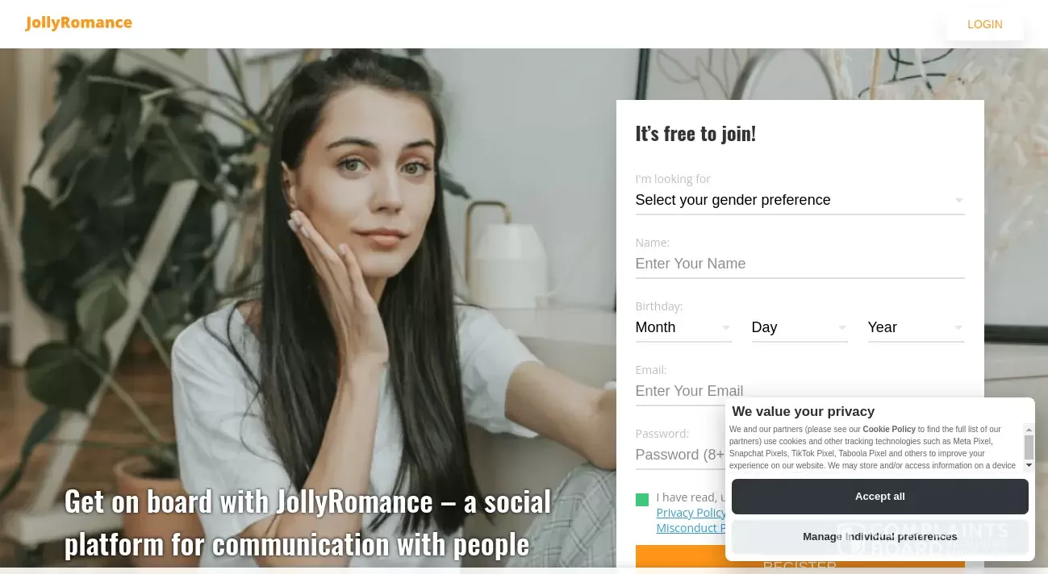Image resolution: width=1048 pixels, height=574 pixels.
Task: Open the Privacy Policy link
Action: [691, 513]
